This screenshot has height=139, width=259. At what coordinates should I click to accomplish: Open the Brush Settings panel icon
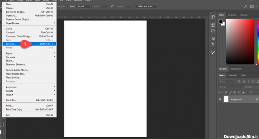click(213, 53)
